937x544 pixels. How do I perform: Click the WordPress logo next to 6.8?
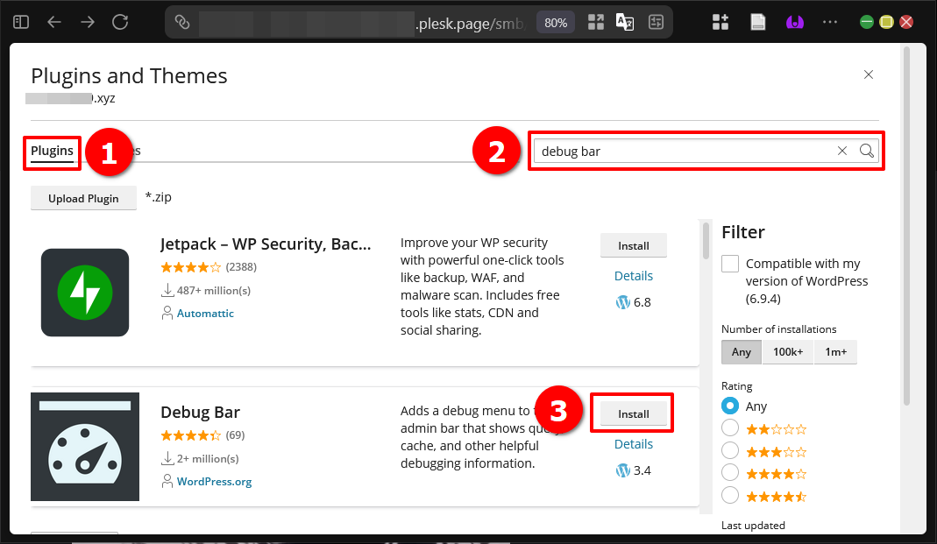[x=623, y=303]
